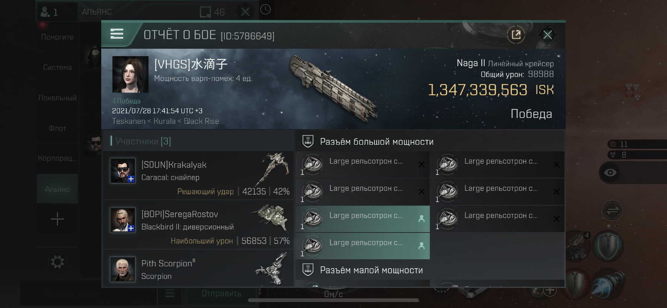This screenshot has height=308, width=667.
Task: Click the clock icon at the top
Action: pos(265,10)
